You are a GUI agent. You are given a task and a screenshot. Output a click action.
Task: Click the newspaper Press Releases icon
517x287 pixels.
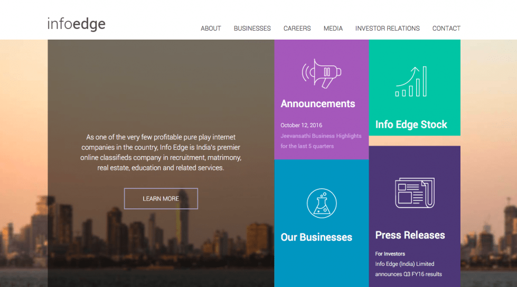tap(415, 193)
